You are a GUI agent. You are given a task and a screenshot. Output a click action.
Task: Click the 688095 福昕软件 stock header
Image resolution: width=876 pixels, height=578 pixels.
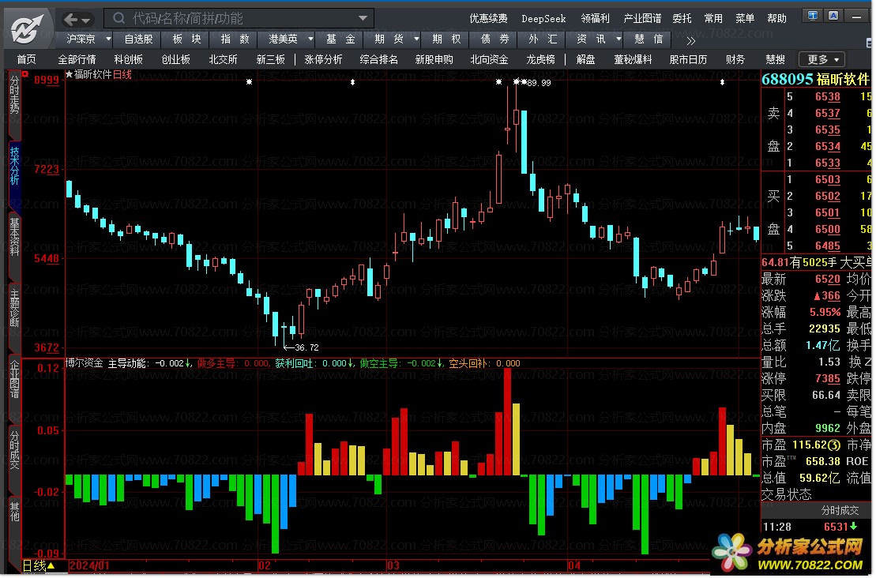point(815,79)
